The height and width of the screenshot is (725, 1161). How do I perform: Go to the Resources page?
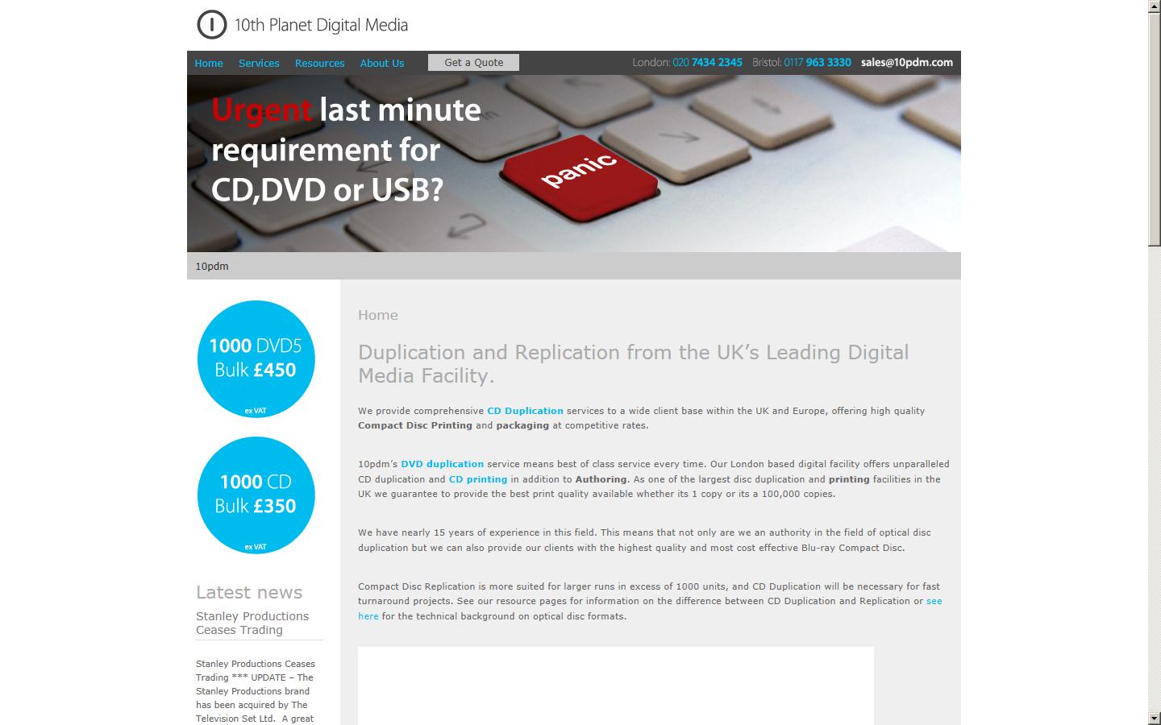click(x=319, y=63)
